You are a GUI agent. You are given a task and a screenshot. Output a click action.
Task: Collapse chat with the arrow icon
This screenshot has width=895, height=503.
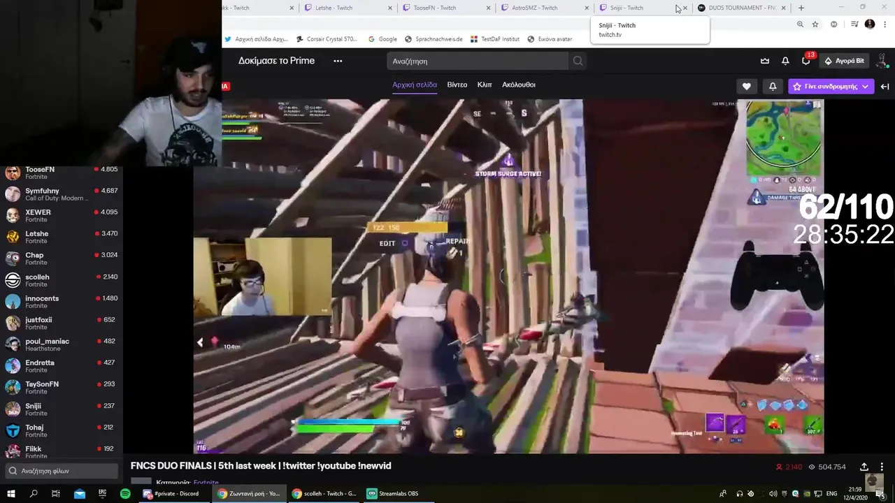[885, 86]
